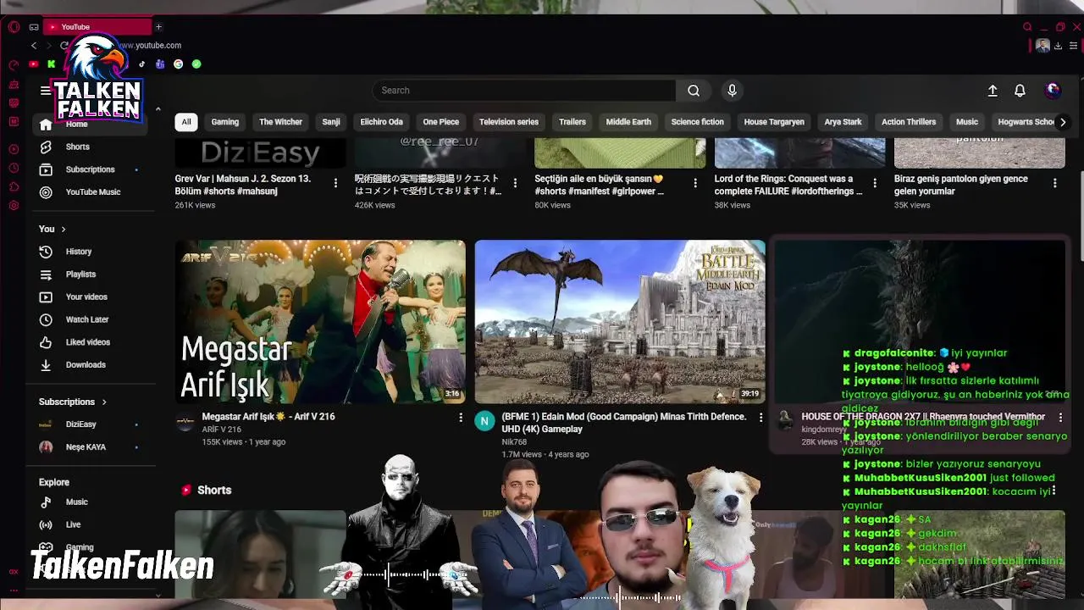The height and width of the screenshot is (610, 1084).
Task: Open Downloads in the sidebar
Action: (x=91, y=365)
